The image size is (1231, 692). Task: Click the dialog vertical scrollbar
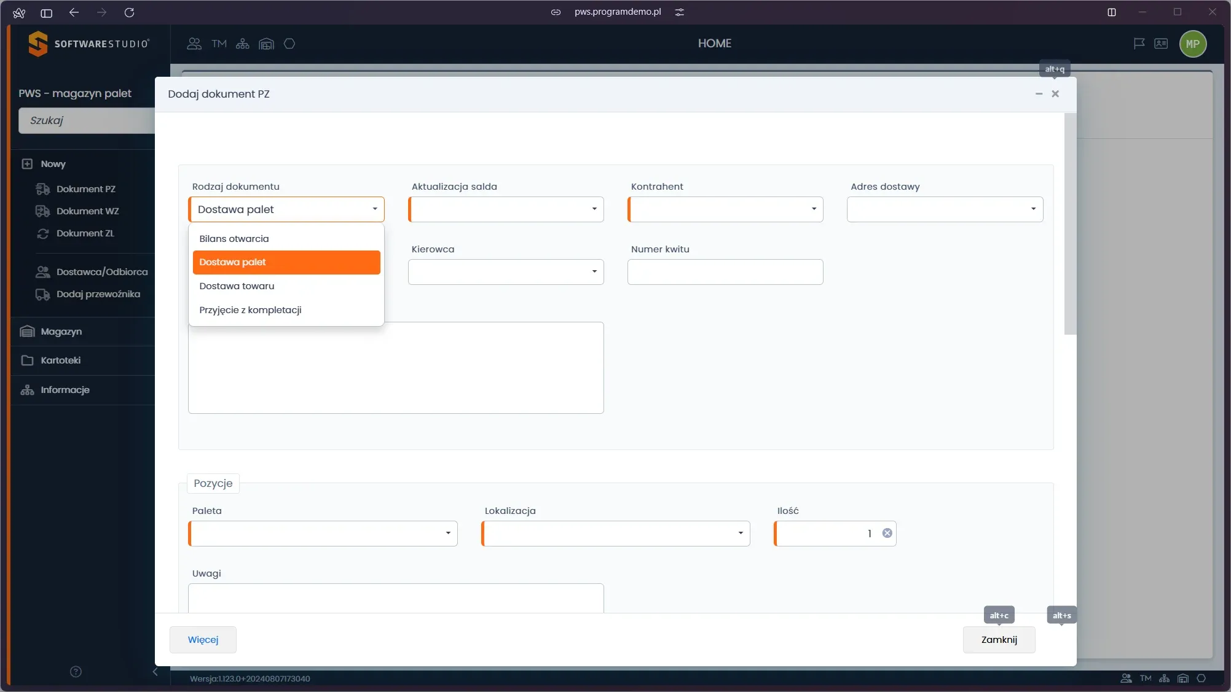pos(1070,224)
